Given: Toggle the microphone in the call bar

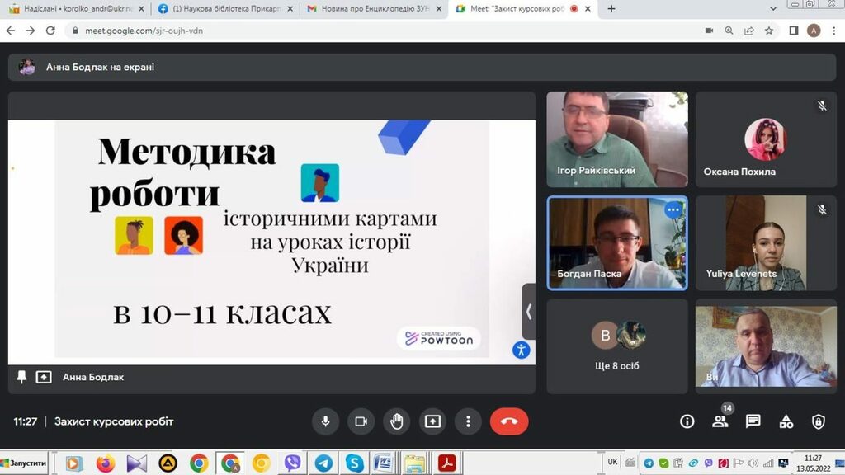Looking at the screenshot, I should point(325,421).
